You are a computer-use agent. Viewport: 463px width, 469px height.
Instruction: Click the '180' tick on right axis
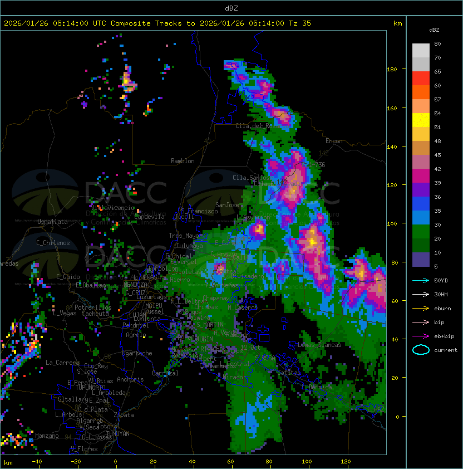point(392,70)
